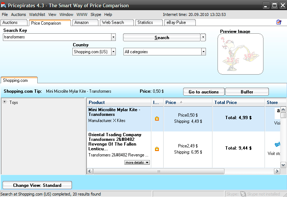The width and height of the screenshot is (287, 197).
Task: Open the more details dropdown
Action: click(137, 162)
